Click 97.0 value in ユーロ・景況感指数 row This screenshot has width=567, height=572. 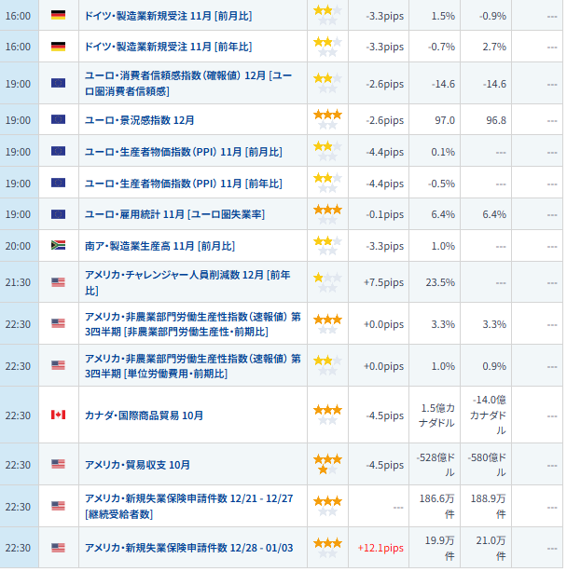[x=444, y=120]
